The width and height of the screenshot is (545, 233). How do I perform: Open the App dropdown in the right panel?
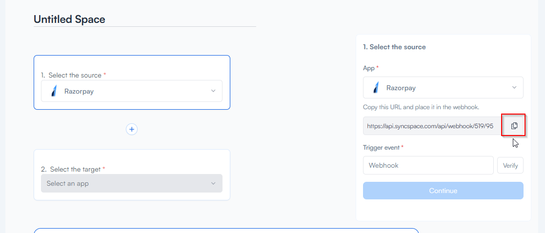tap(443, 88)
